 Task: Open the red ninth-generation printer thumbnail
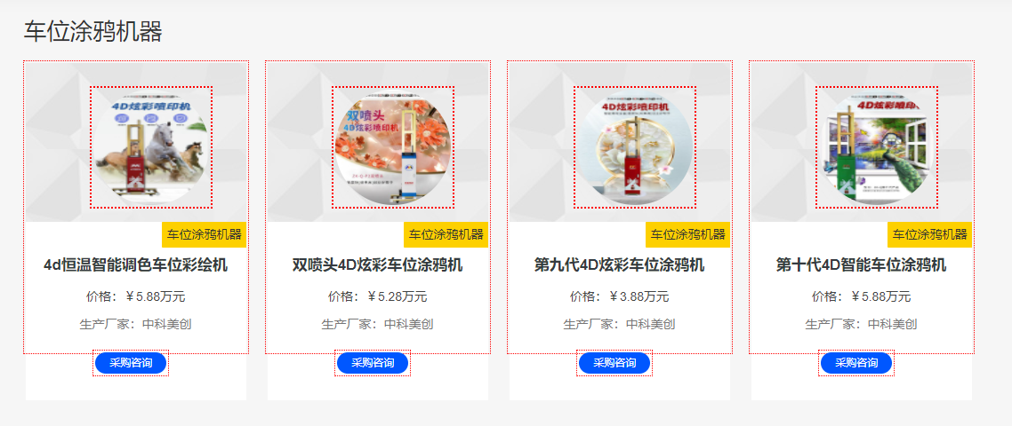[635, 147]
